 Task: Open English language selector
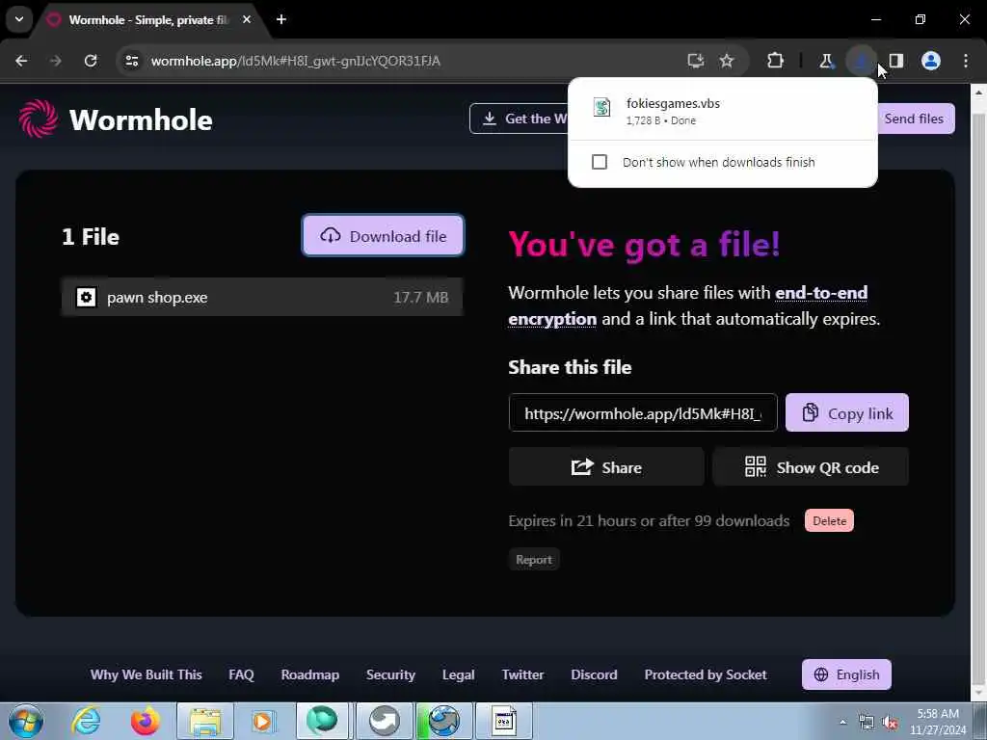point(846,674)
